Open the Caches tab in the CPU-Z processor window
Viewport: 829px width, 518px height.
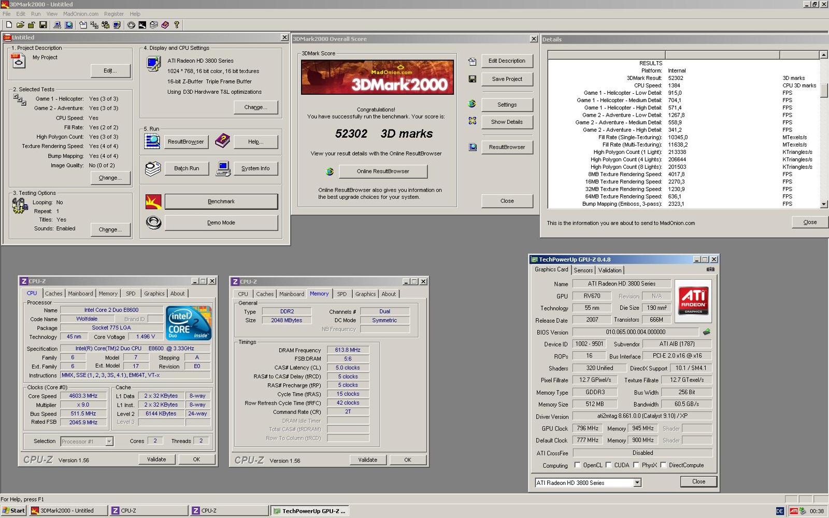(53, 293)
